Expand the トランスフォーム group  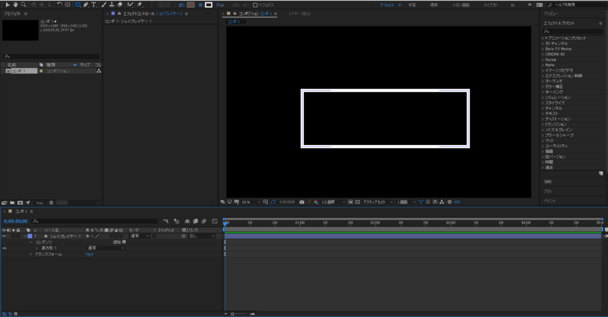click(x=31, y=254)
